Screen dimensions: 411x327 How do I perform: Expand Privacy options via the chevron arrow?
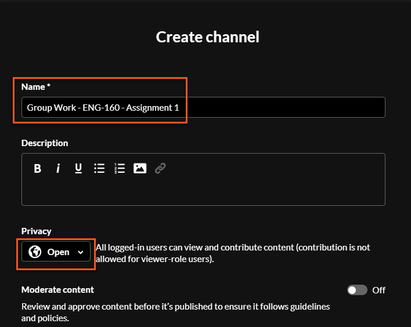(x=81, y=252)
